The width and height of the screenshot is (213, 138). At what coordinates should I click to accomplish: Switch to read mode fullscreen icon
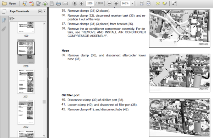[x=174, y=4]
